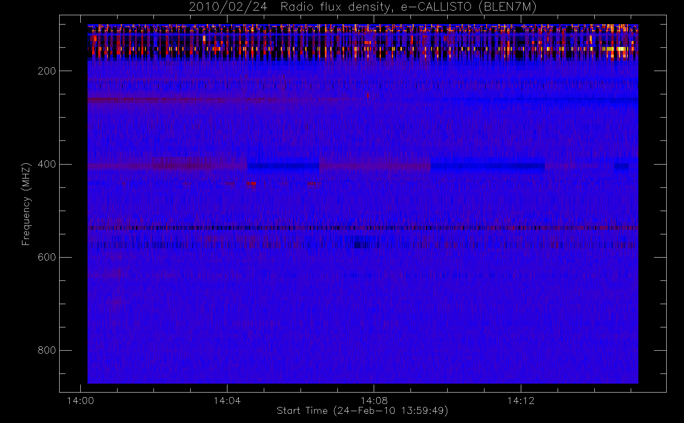Select the 200 frequency tick label
The height and width of the screenshot is (423, 684).
47,71
